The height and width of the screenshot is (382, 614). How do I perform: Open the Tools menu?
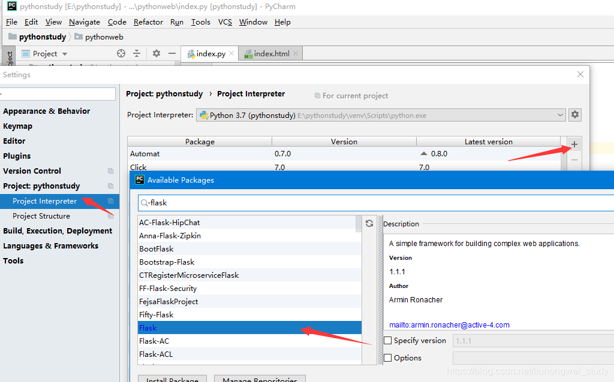[x=200, y=22]
